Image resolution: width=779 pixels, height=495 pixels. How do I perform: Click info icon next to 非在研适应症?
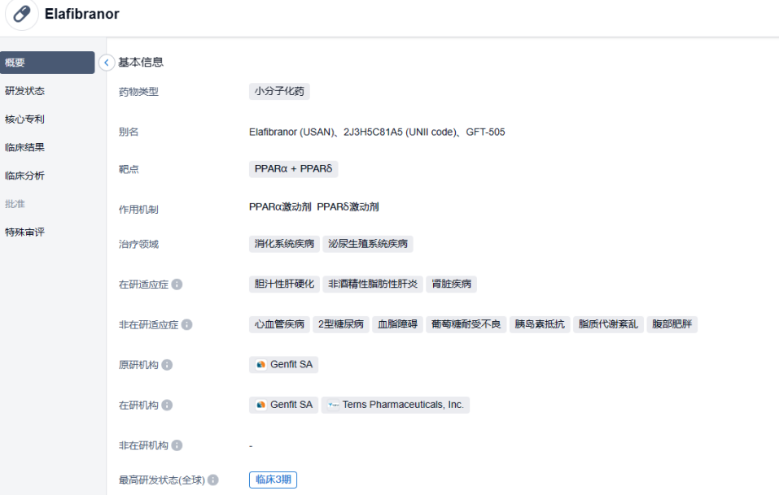click(187, 324)
